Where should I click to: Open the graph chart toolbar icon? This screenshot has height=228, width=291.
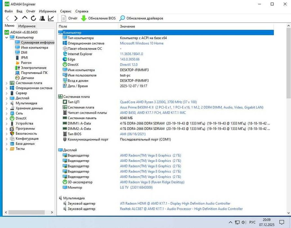[x=51, y=18]
